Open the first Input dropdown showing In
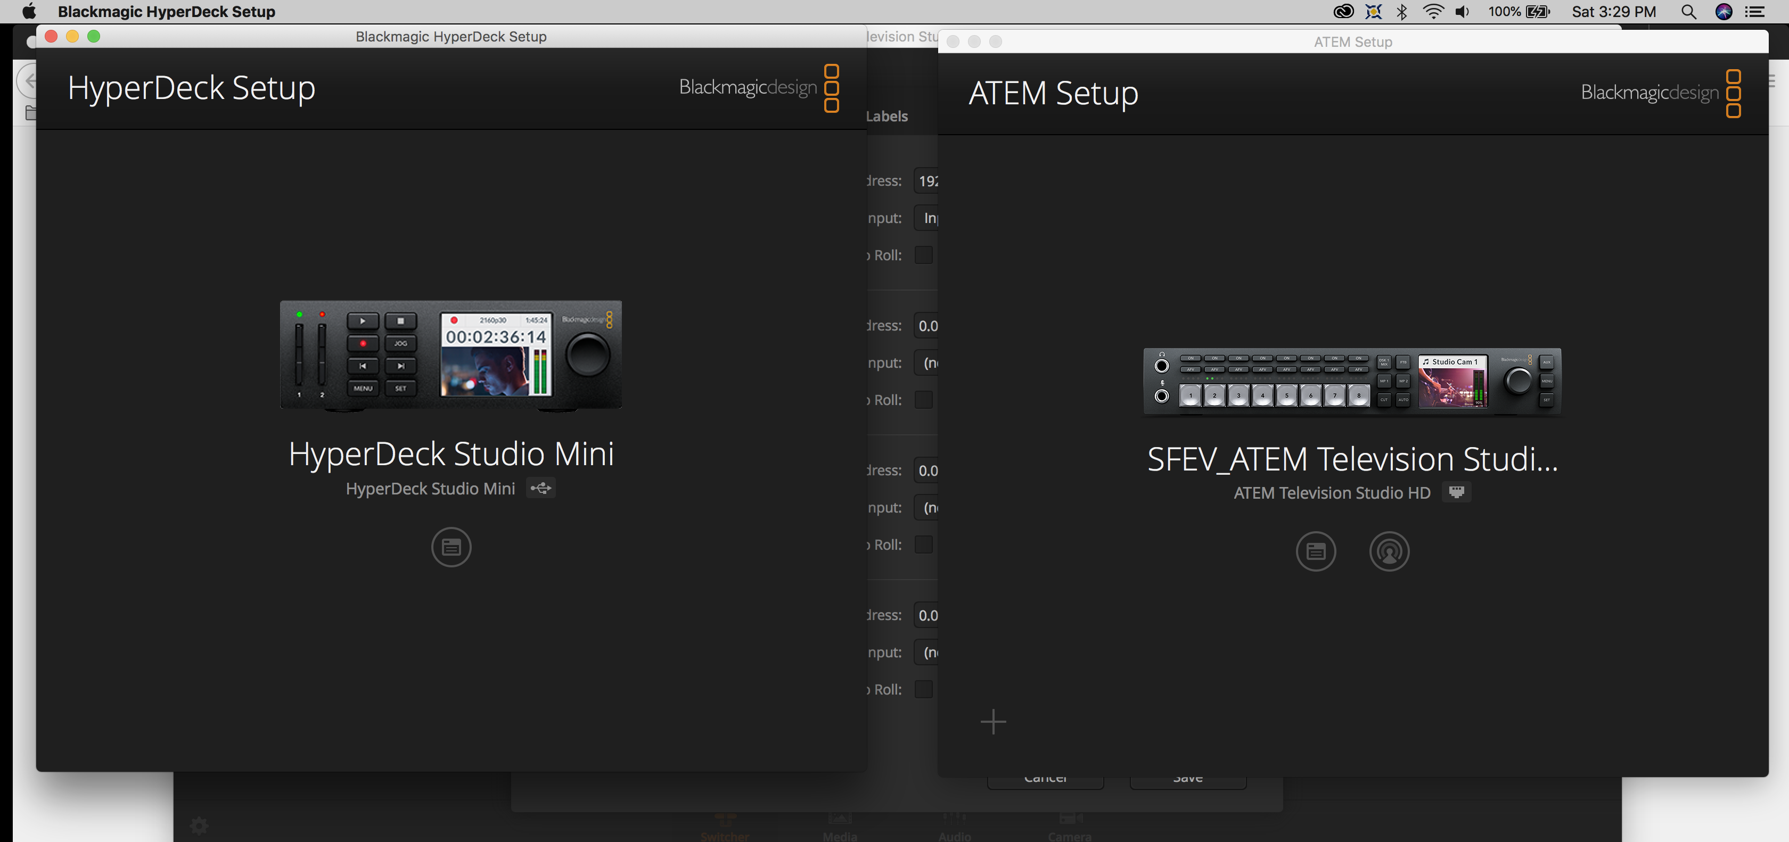This screenshot has width=1789, height=842. click(926, 218)
